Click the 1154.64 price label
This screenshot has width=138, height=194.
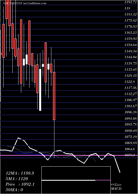pyautogui.click(x=131, y=45)
